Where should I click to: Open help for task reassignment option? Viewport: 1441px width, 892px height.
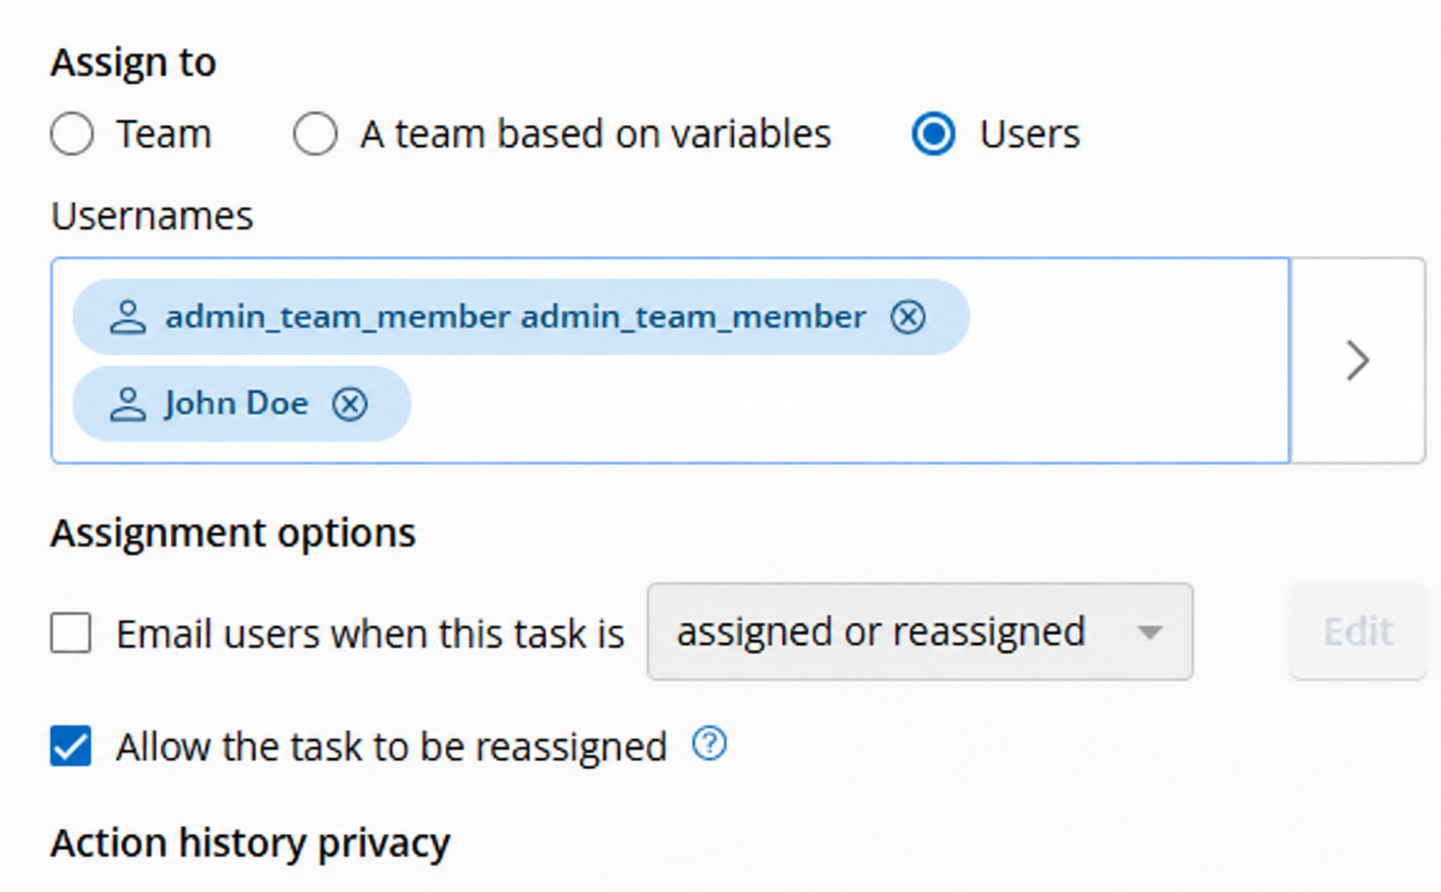709,744
